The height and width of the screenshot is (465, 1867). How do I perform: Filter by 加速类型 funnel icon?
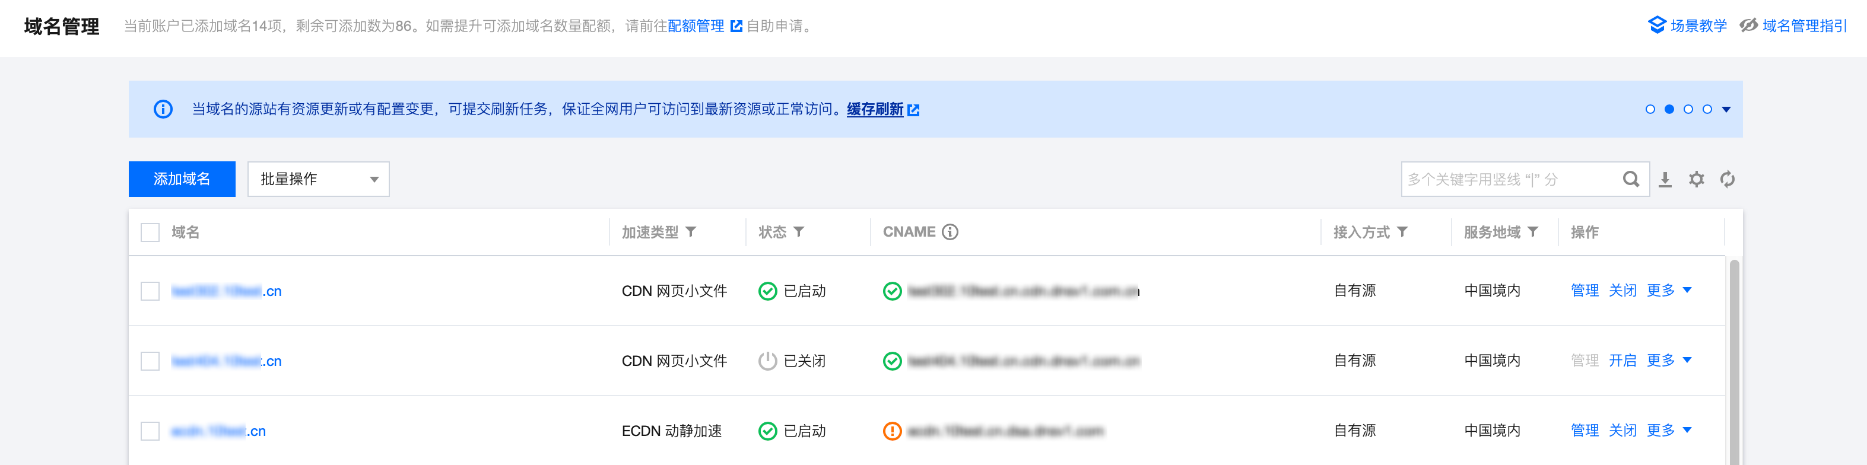[x=691, y=232]
